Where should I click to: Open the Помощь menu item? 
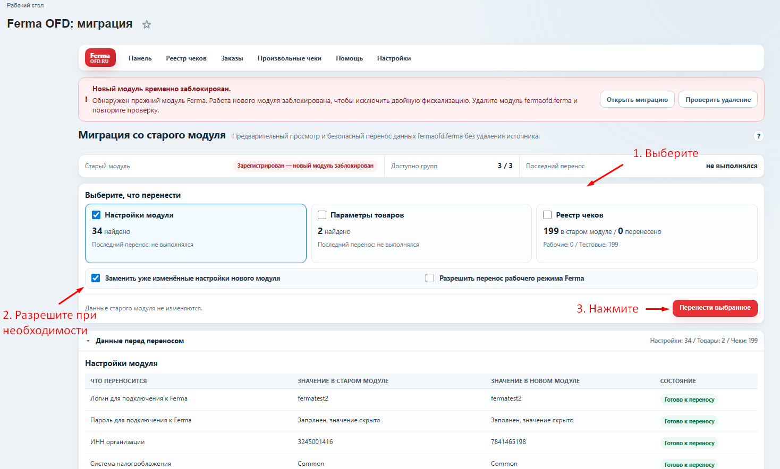[350, 58]
